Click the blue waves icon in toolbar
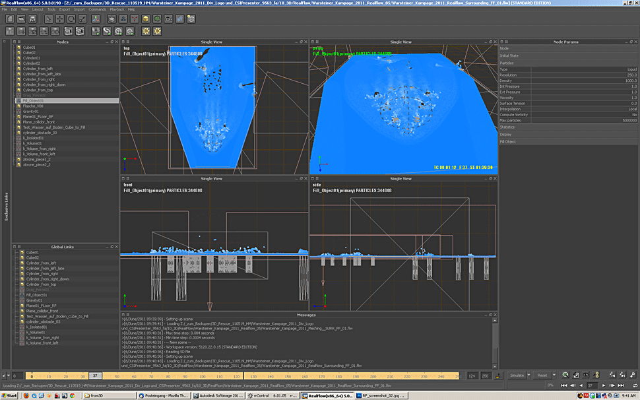This screenshot has height=400, width=640. (180, 19)
